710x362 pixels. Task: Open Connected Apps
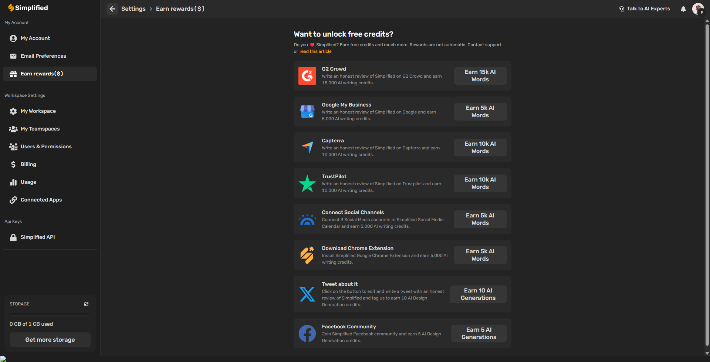pos(50,200)
